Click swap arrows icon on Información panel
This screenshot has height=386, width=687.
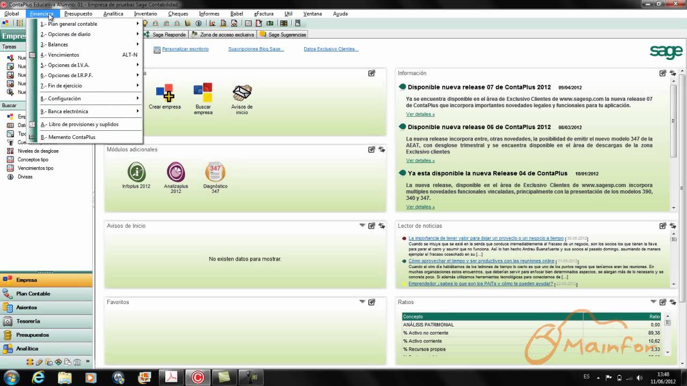click(x=673, y=73)
